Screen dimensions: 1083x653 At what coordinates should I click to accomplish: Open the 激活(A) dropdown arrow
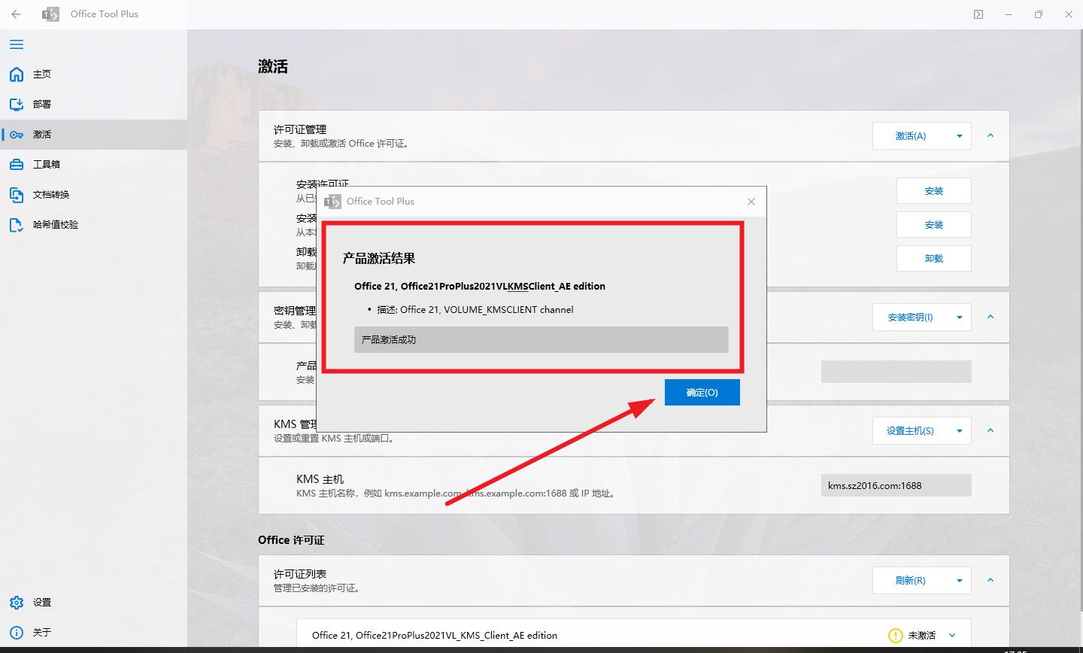(x=960, y=135)
